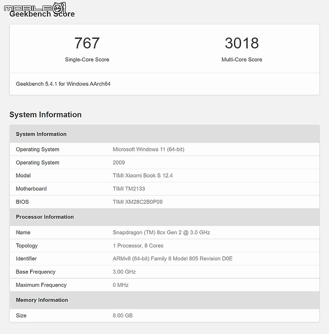Click the Motherboard row label

point(31,189)
